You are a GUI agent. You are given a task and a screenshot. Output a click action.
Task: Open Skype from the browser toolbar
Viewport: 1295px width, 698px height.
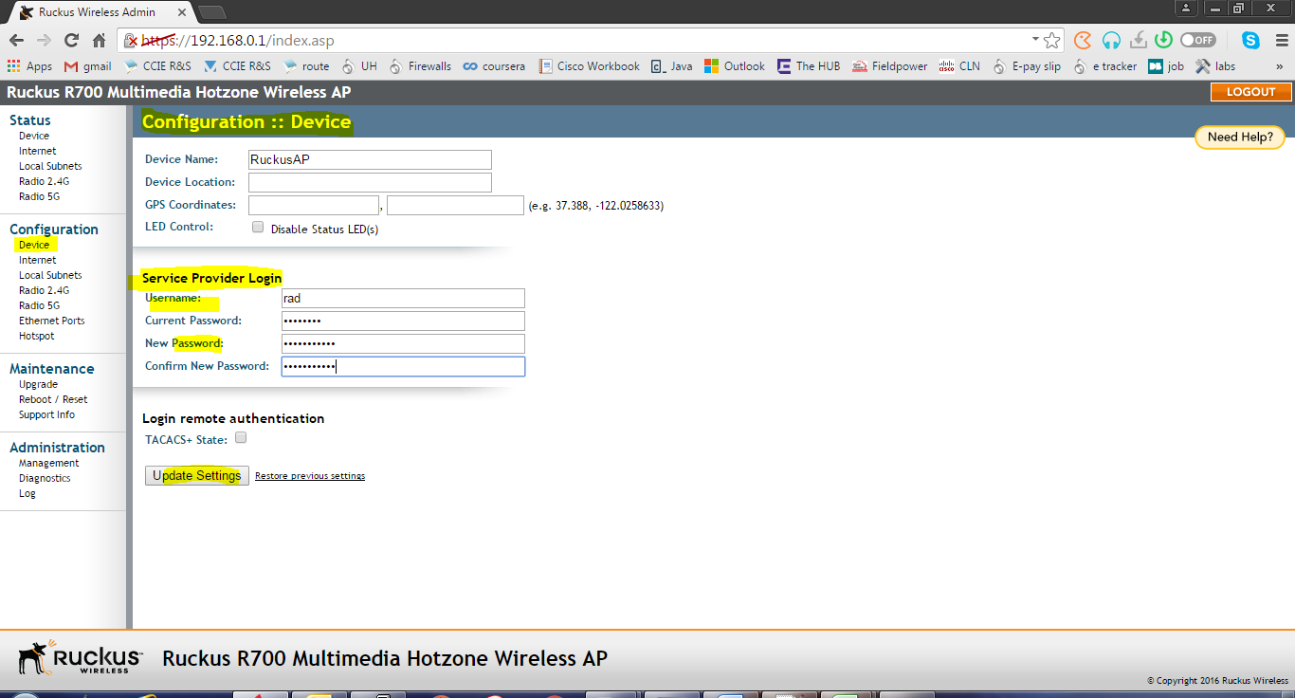[1250, 40]
